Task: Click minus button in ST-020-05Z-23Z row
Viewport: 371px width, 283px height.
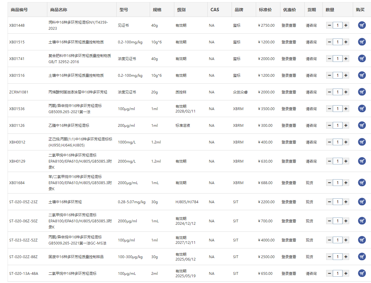Action: (x=329, y=202)
